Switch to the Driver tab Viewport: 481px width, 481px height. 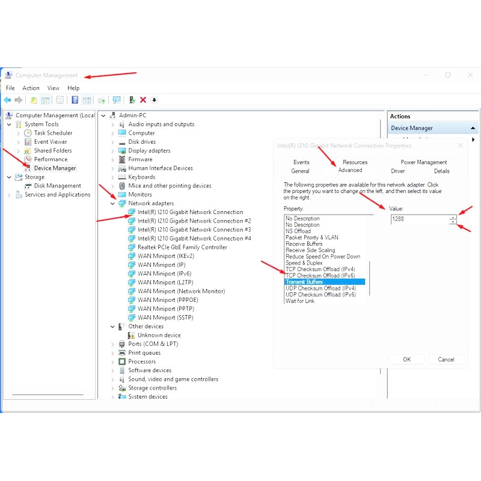pos(398,171)
